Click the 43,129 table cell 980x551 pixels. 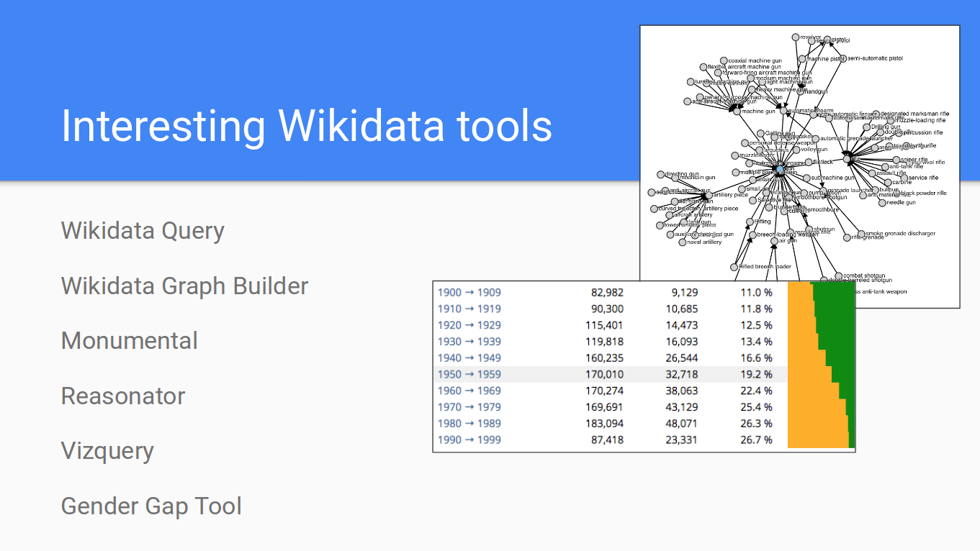coord(681,407)
